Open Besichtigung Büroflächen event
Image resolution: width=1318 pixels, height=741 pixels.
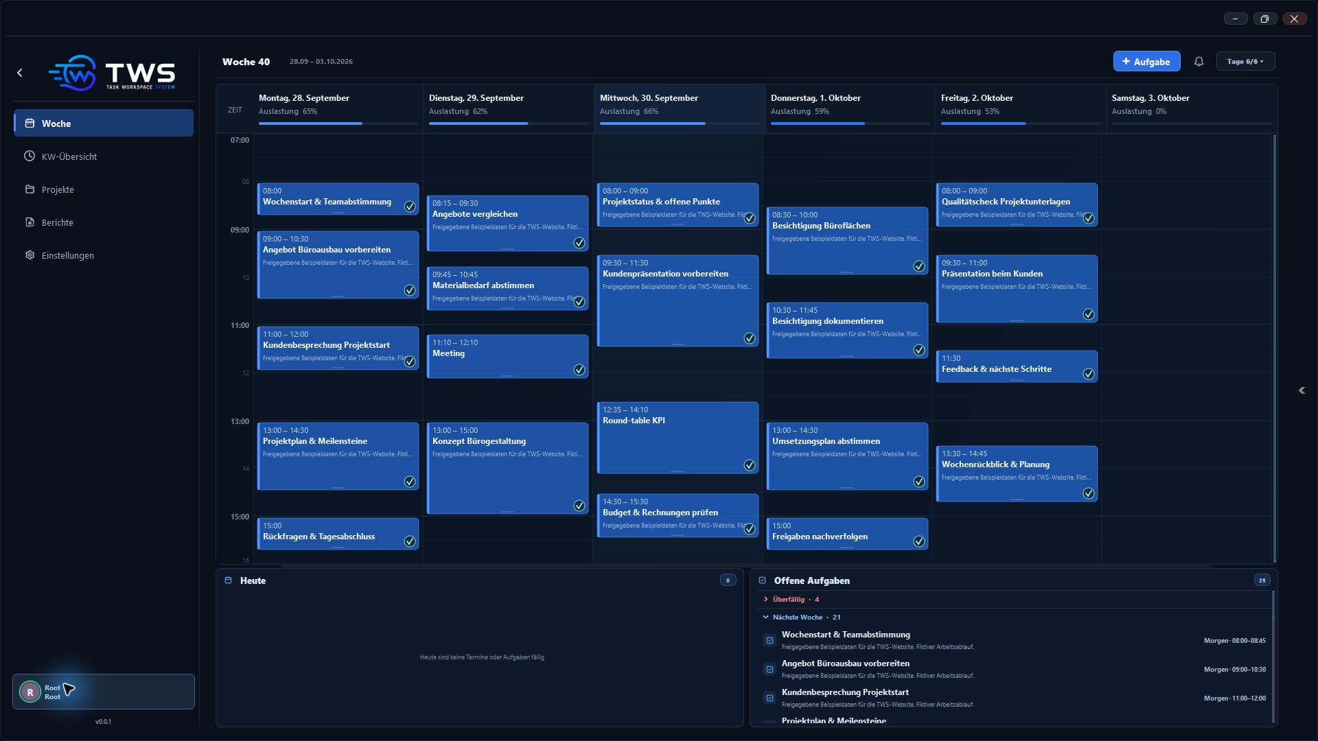pyautogui.click(x=847, y=241)
